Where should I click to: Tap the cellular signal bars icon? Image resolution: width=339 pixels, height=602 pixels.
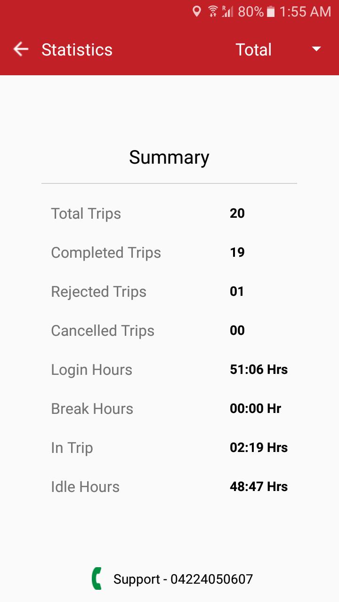tap(228, 12)
